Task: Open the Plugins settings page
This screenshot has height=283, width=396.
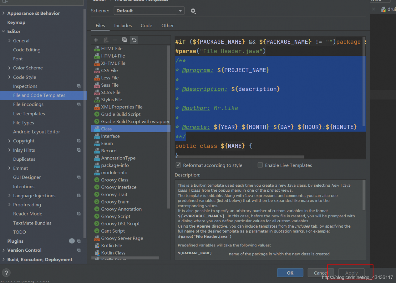Action: tap(15, 241)
